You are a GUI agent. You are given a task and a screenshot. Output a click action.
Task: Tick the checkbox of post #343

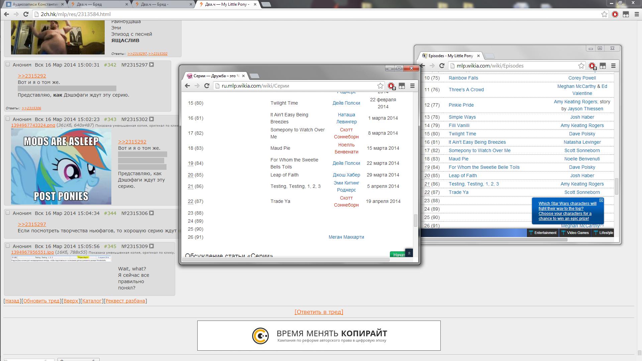(x=8, y=119)
